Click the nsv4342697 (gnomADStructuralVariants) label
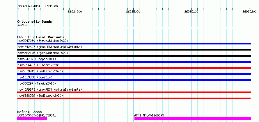The image size is (259, 122). [50, 47]
